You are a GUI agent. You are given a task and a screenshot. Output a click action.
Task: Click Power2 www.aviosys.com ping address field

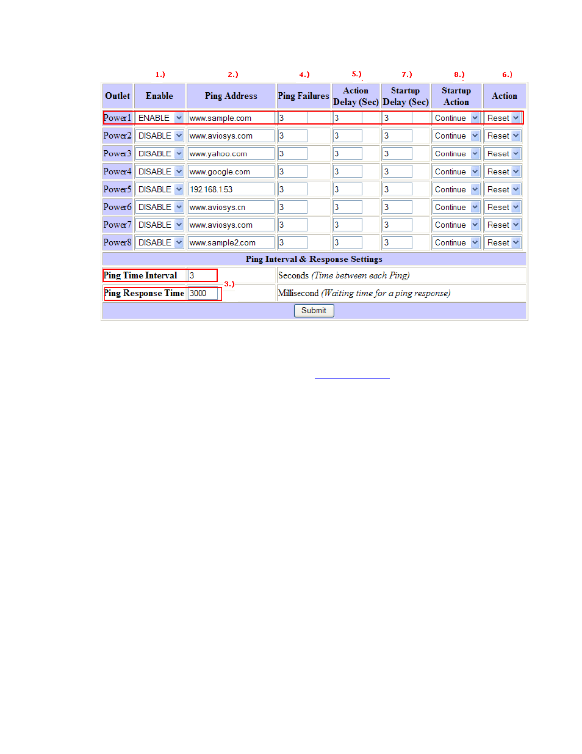pyautogui.click(x=231, y=136)
